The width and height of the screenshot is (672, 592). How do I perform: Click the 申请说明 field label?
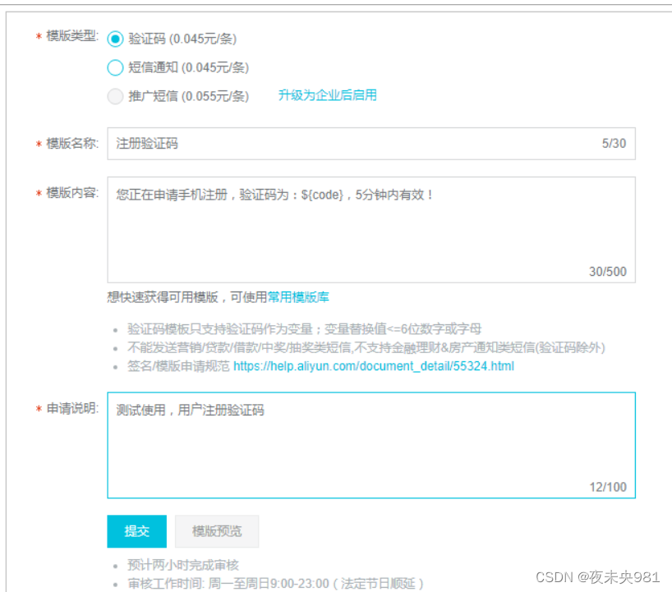point(72,409)
